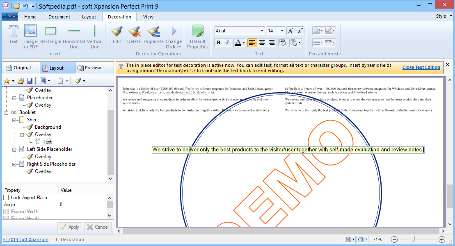Open the pen color dropdown
Viewport: 455px width, 246px height.
point(330,30)
